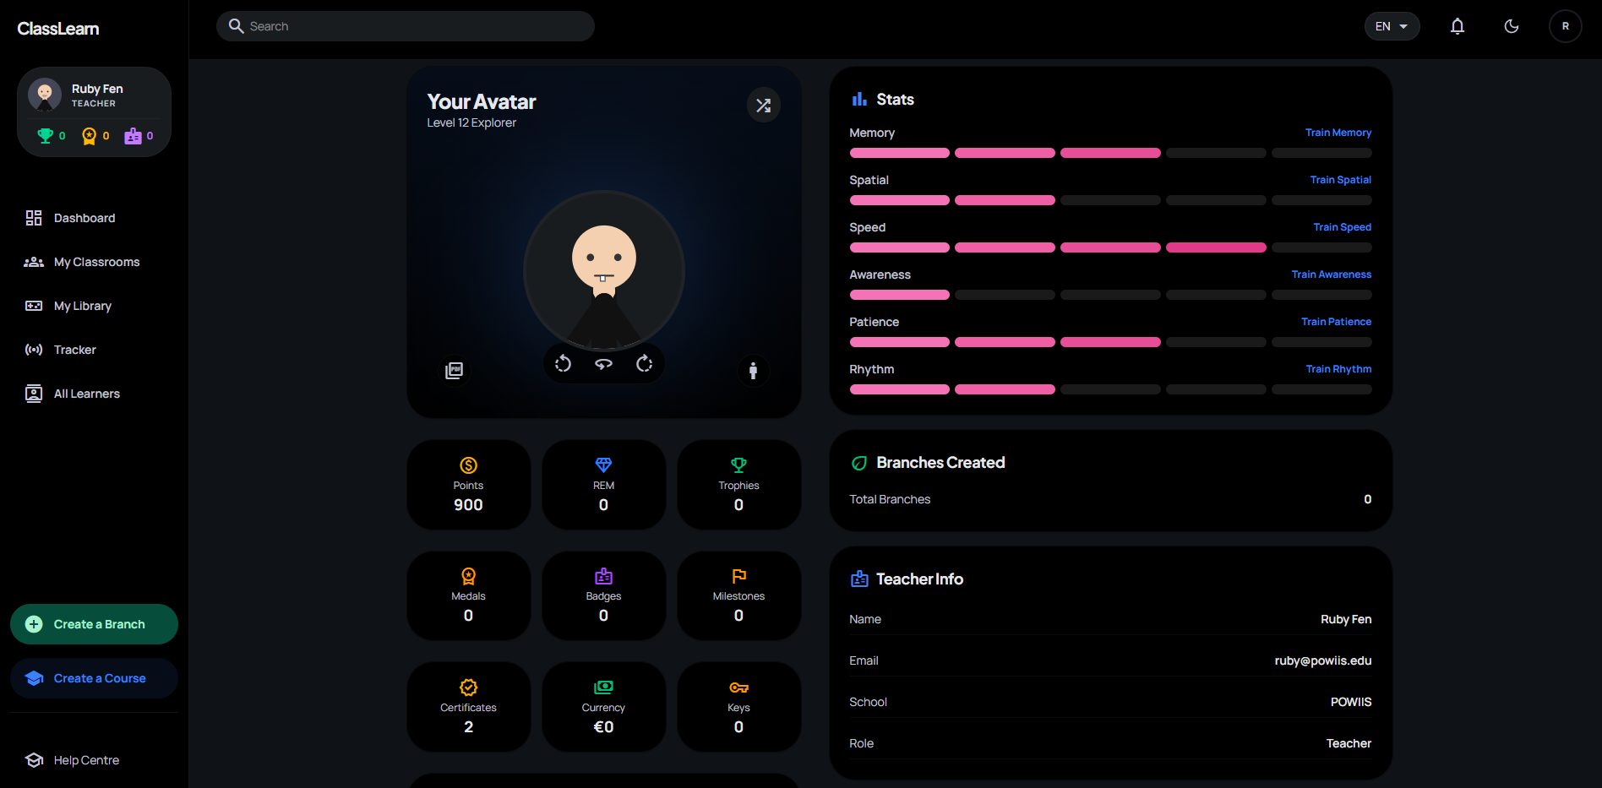Screen dimensions: 1602x788
Task: Click the R profile avatar button
Action: pos(1565,26)
